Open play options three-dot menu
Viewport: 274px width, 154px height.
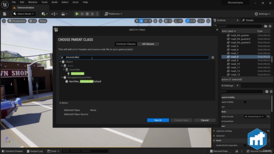pyautogui.click(x=97, y=14)
